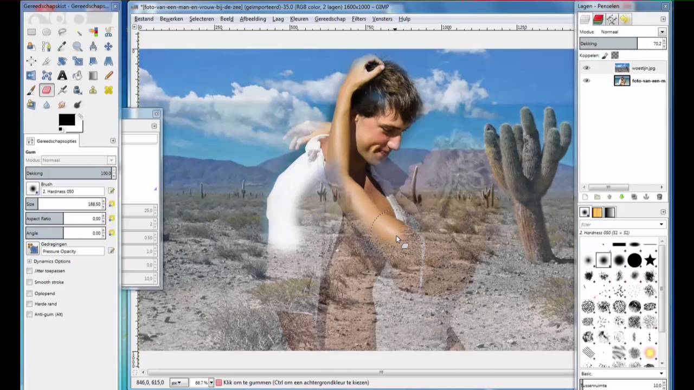The height and width of the screenshot is (390, 694).
Task: Pick the Pencil tool
Action: pyautogui.click(x=108, y=76)
